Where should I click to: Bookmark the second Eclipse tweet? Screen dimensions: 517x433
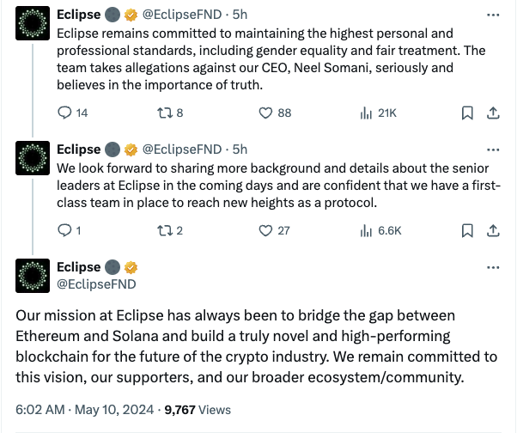pyautogui.click(x=468, y=230)
